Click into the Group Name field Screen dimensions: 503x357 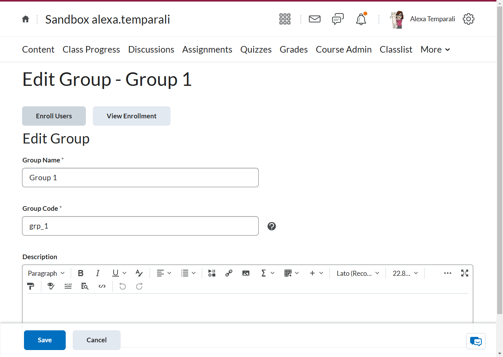[140, 178]
